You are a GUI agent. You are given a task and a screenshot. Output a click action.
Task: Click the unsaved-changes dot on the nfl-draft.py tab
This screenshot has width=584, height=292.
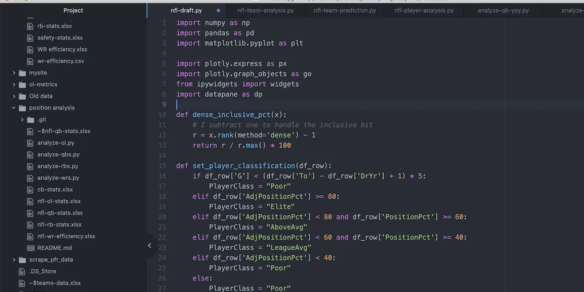click(x=218, y=10)
